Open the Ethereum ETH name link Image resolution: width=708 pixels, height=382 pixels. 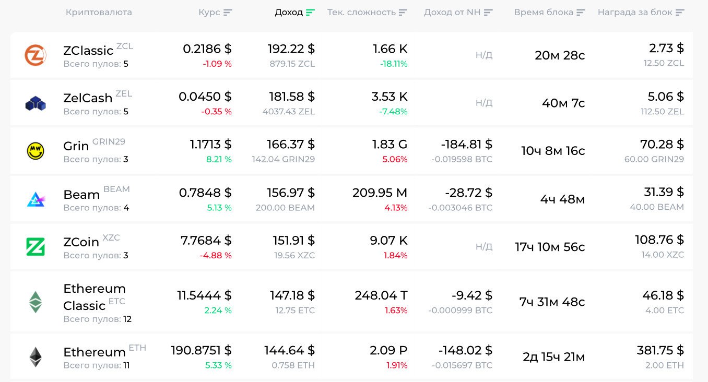click(95, 352)
